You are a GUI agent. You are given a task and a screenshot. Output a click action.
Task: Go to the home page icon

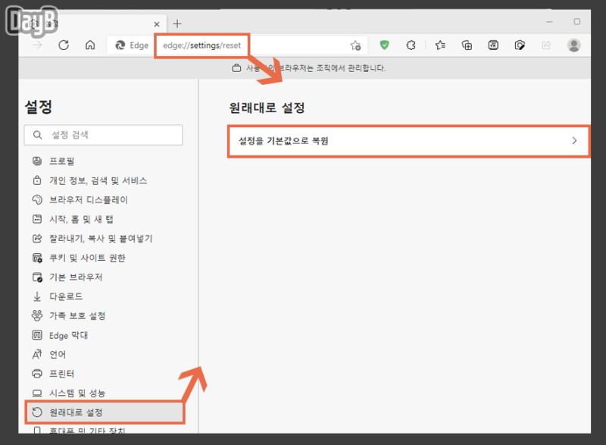(90, 45)
